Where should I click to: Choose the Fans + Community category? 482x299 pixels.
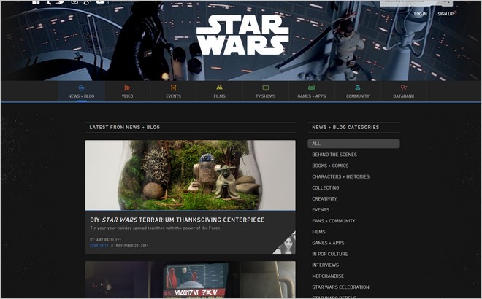tap(334, 221)
